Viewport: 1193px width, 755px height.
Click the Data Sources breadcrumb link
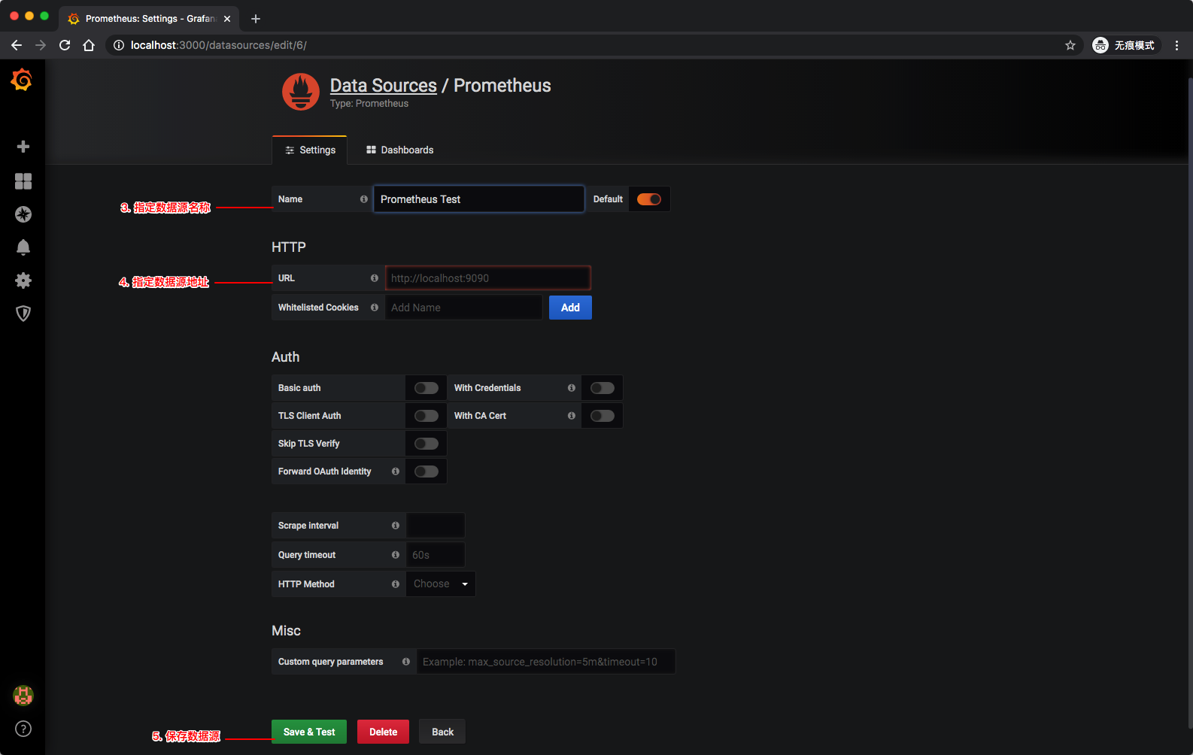[384, 86]
